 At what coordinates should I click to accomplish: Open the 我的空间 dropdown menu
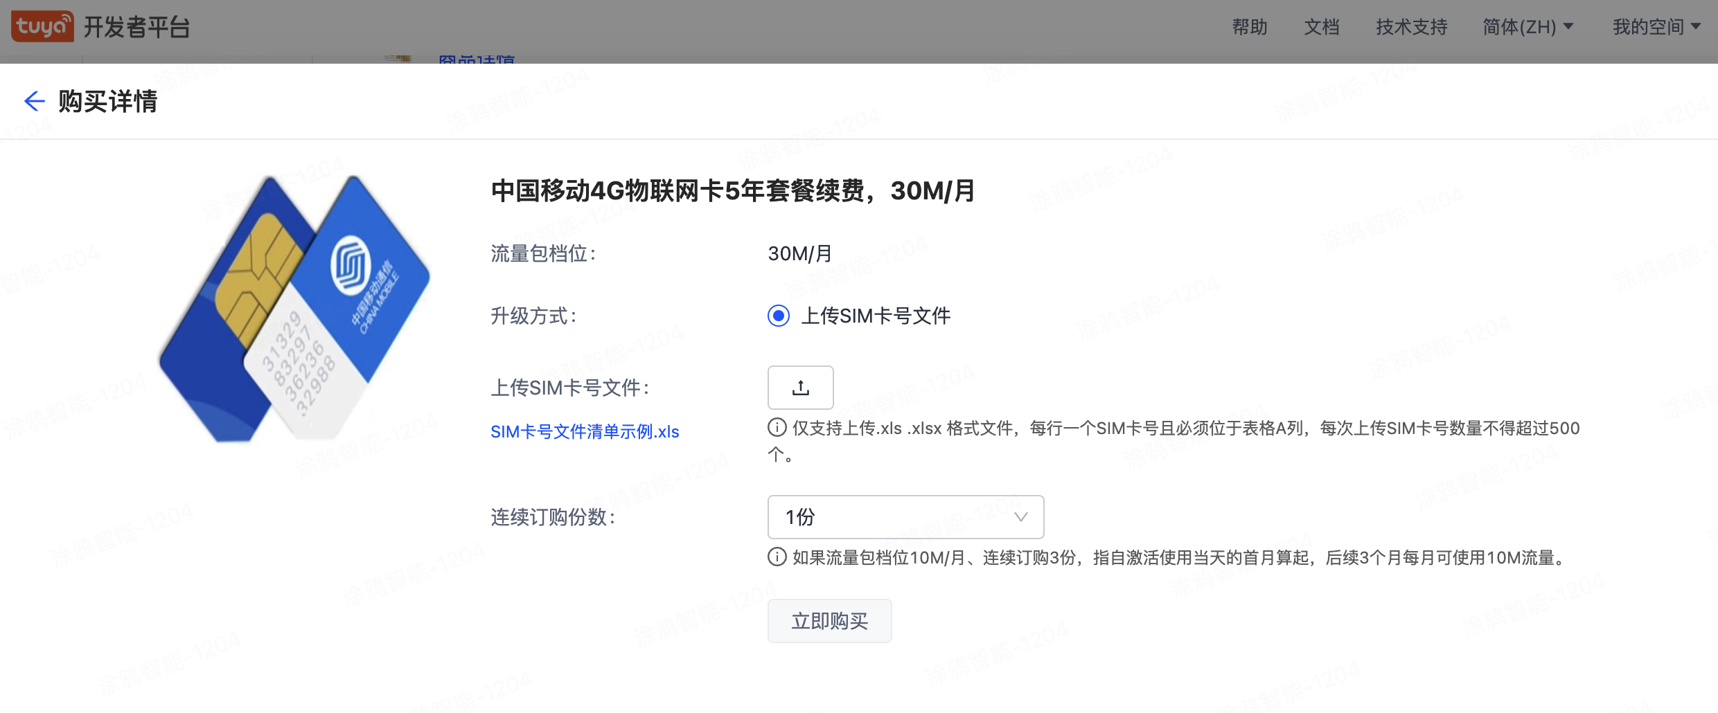[x=1656, y=27]
